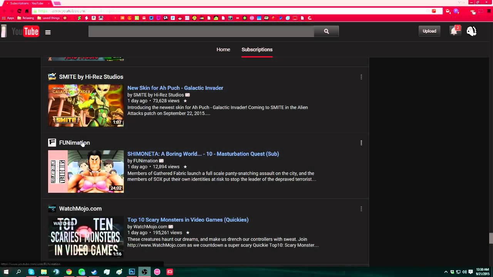Image resolution: width=493 pixels, height=277 pixels.
Task: Open the Paint palette app in taskbar
Action: (x=119, y=272)
